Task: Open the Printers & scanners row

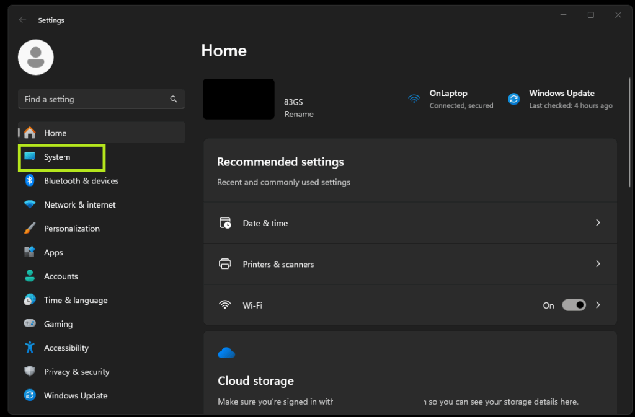Action: (411, 264)
